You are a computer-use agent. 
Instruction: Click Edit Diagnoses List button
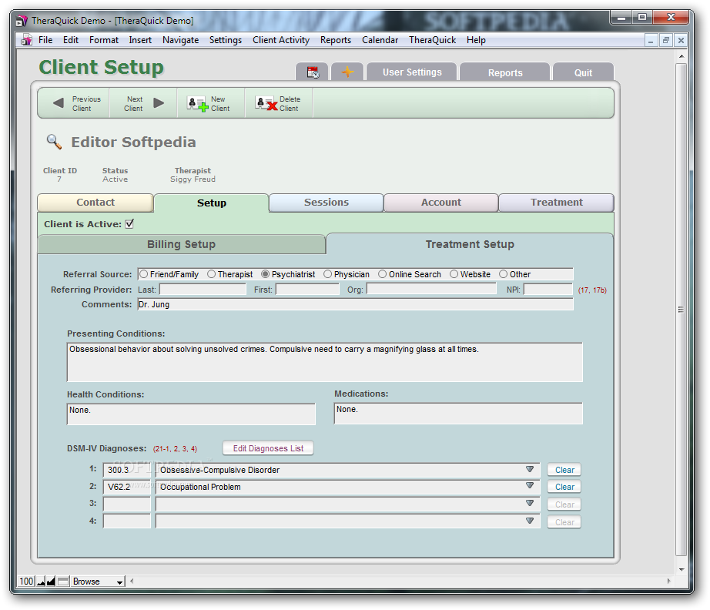pyautogui.click(x=268, y=448)
